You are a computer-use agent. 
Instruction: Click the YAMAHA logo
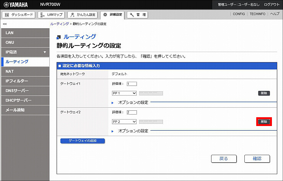click(x=16, y=5)
